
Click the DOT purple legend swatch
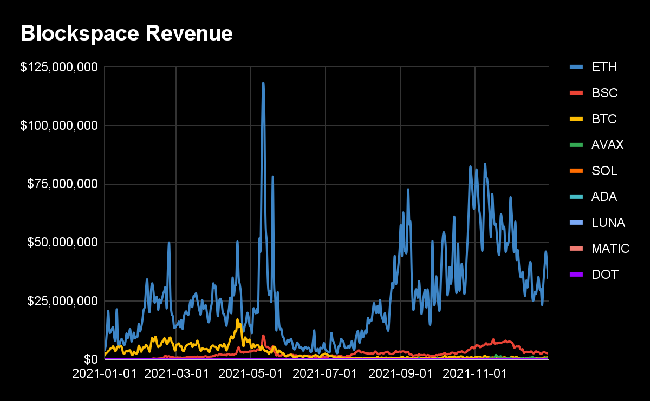(576, 275)
